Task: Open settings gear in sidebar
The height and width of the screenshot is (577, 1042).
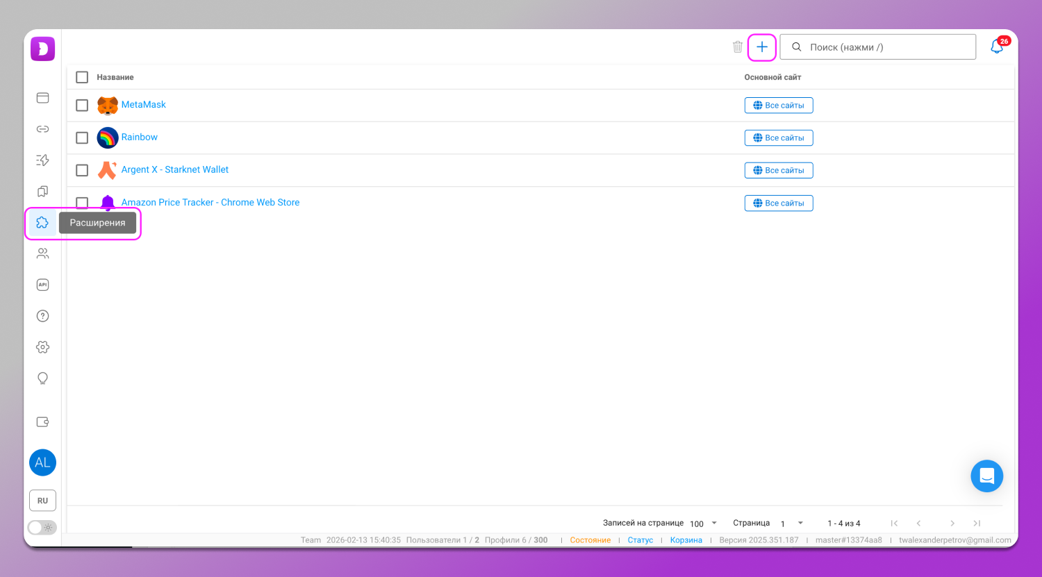Action: (x=42, y=347)
